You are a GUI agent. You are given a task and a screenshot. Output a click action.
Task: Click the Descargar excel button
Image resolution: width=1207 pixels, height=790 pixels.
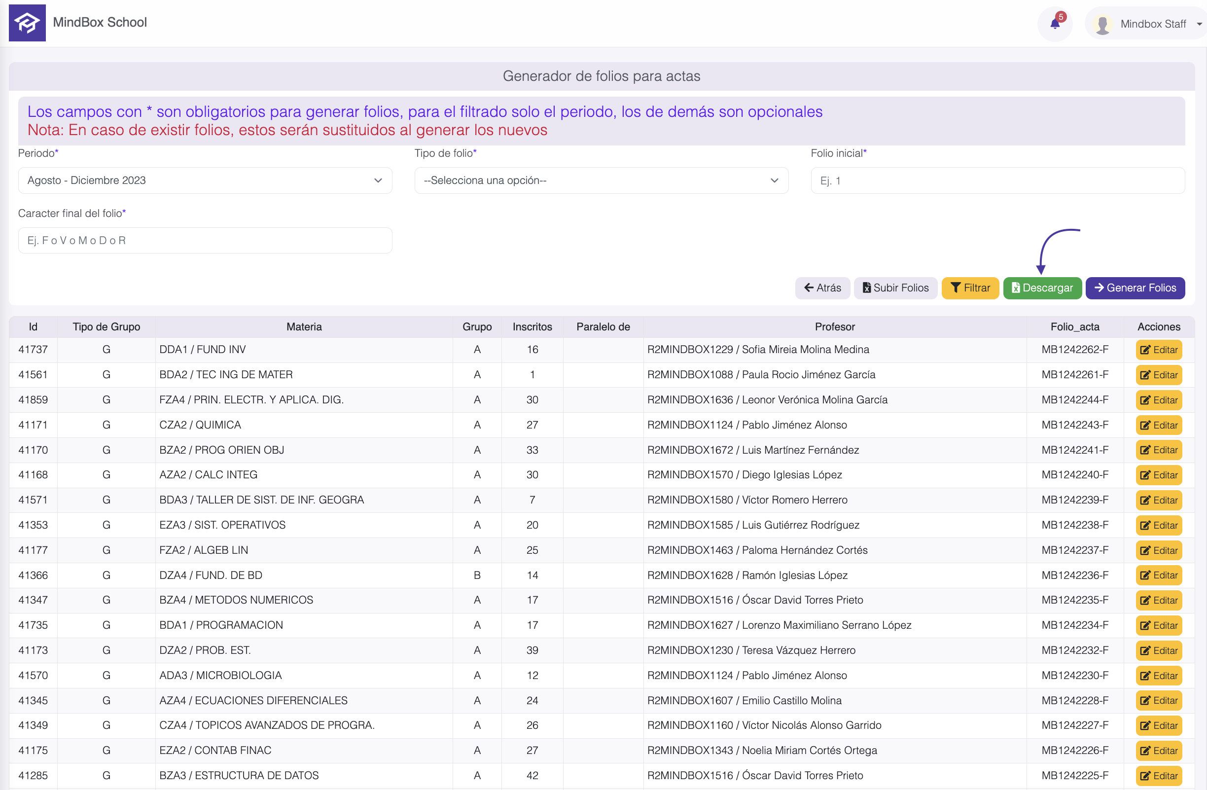pos(1042,288)
